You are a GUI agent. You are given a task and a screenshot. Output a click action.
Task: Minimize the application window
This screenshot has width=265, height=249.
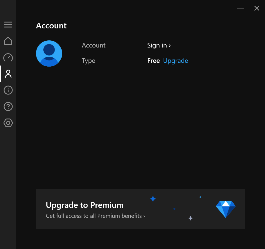click(240, 8)
